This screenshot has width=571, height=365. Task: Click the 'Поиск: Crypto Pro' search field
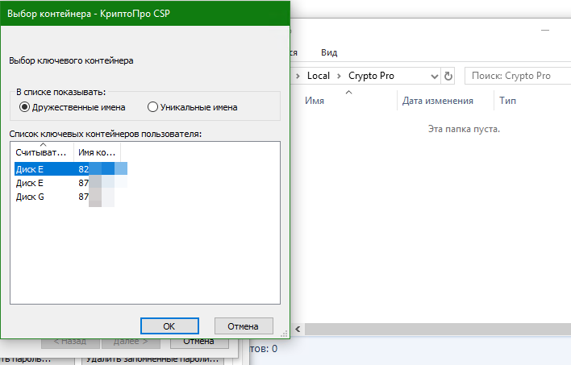[x=519, y=76]
